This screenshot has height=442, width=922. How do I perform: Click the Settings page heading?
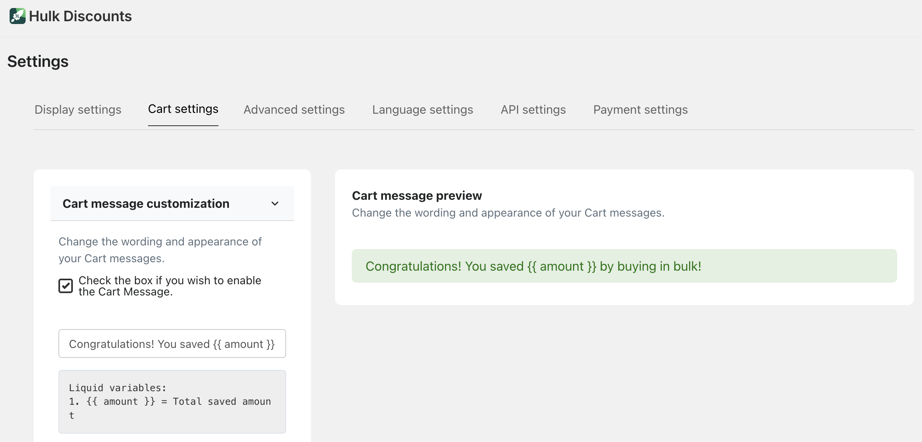[x=38, y=61]
